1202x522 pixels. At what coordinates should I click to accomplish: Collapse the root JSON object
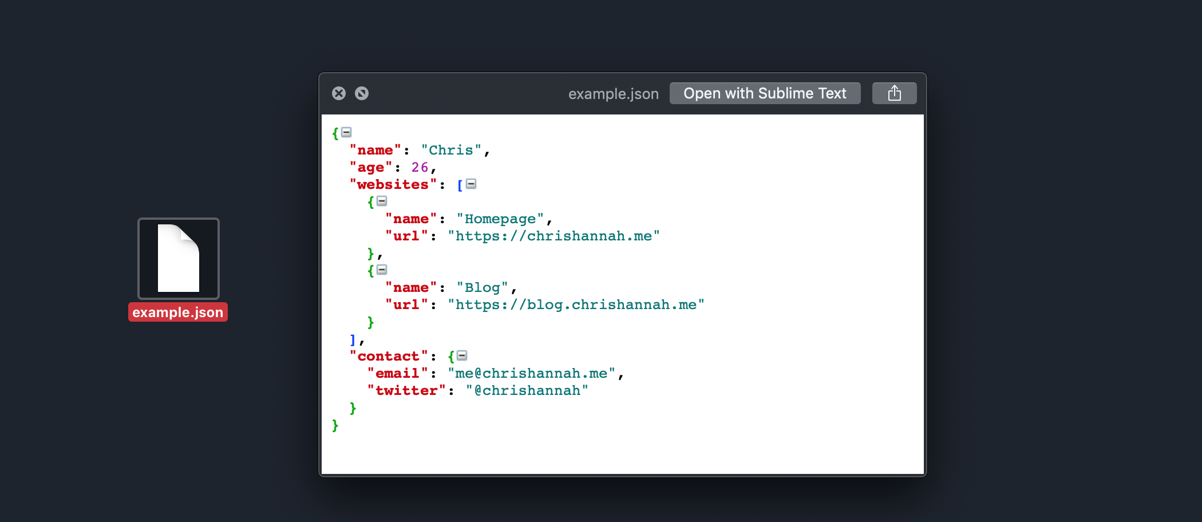coord(346,132)
